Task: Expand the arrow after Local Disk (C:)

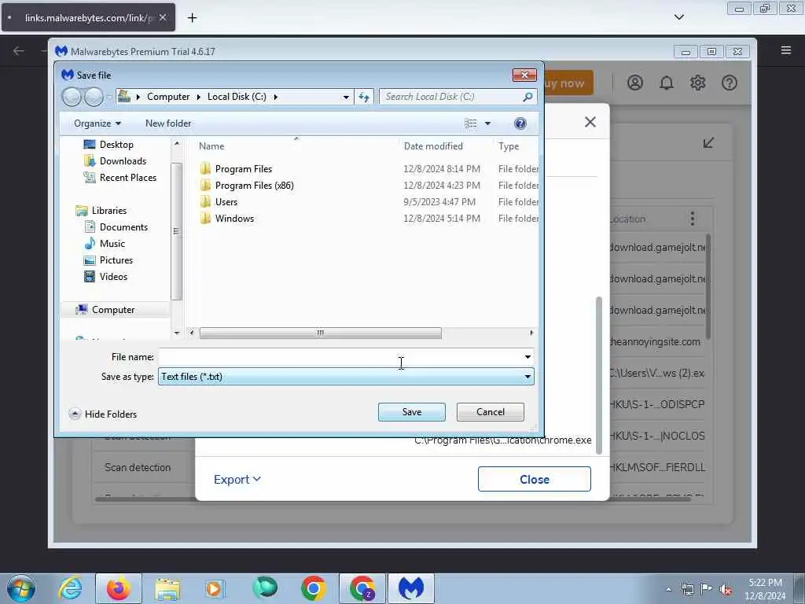Action: pyautogui.click(x=276, y=97)
